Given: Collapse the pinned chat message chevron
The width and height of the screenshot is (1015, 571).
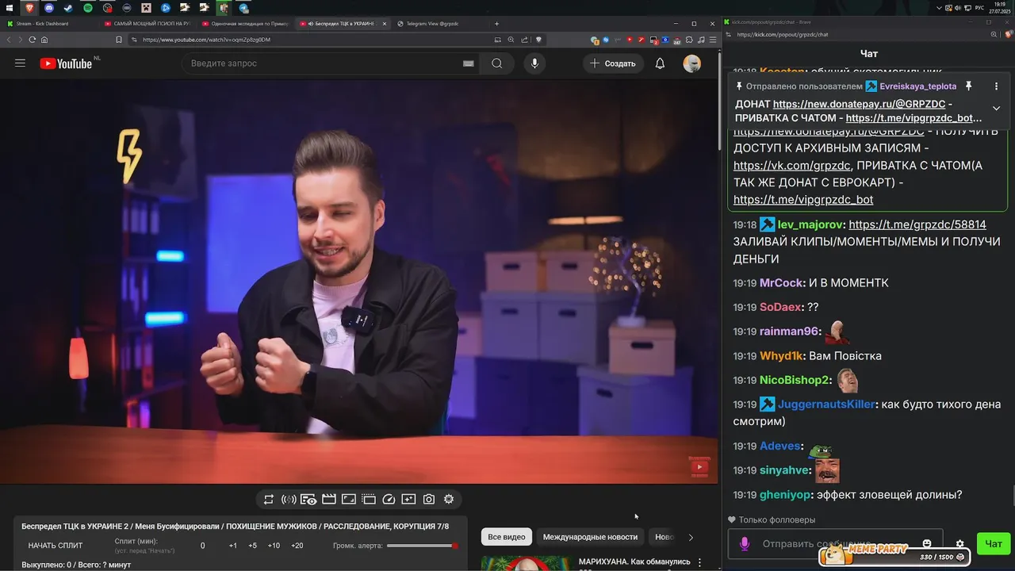Looking at the screenshot, I should tap(997, 109).
